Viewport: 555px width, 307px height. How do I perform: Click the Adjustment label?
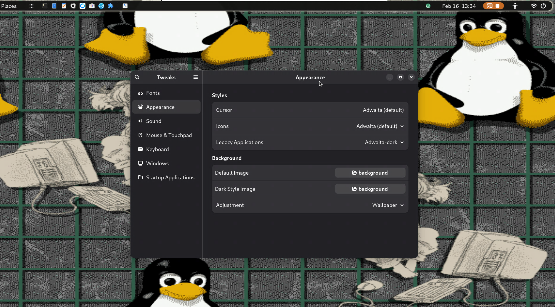230,205
